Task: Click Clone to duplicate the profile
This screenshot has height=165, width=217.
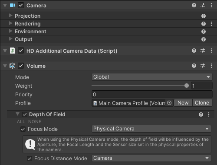Action: coord(202,103)
